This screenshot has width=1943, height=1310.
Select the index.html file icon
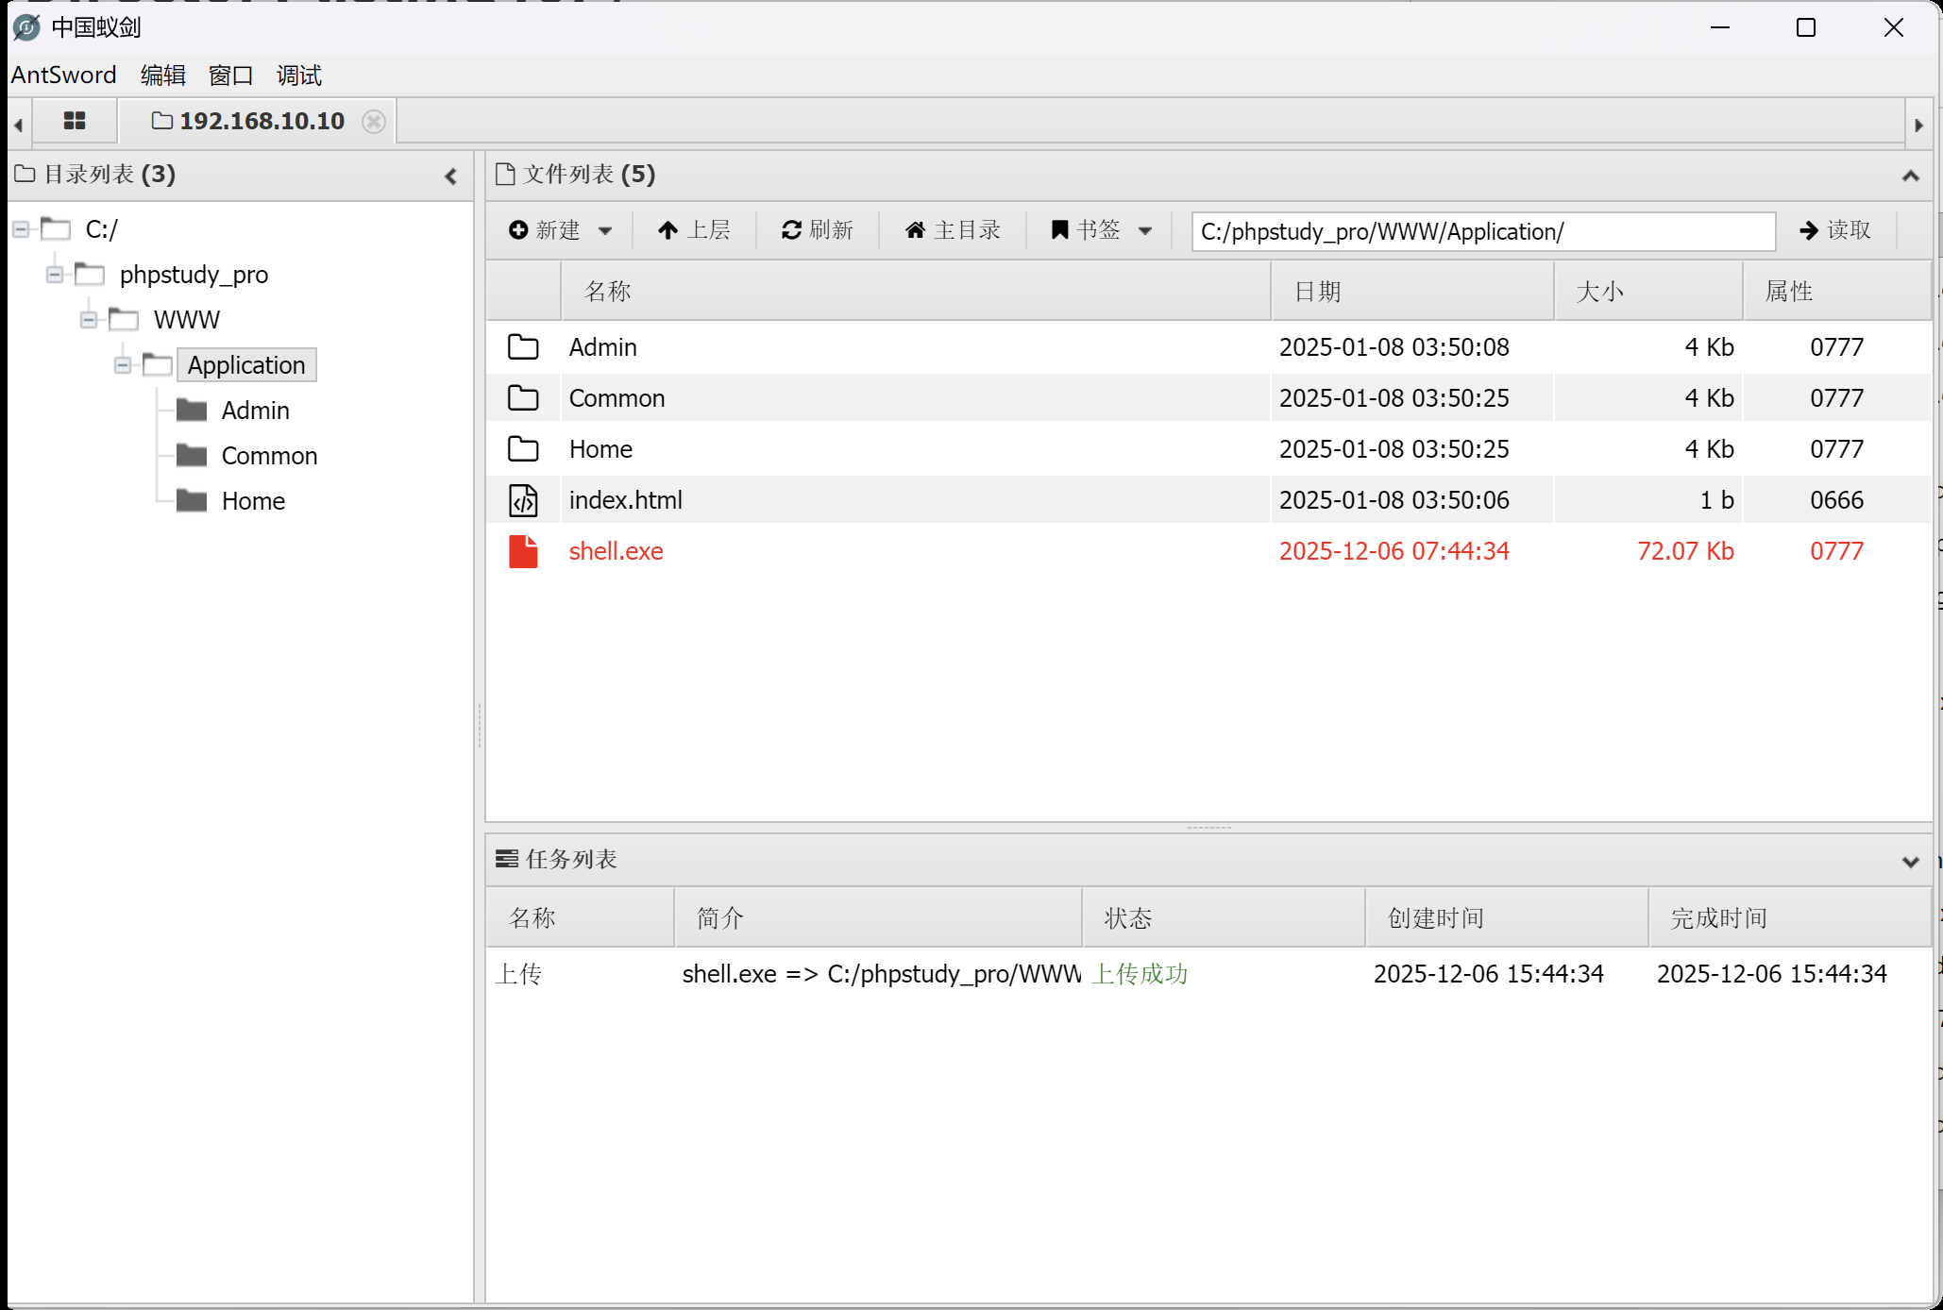click(523, 500)
